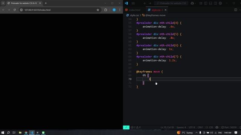Click the nth-child(5) selector line
The width and height of the screenshot is (241, 135).
point(159,34)
